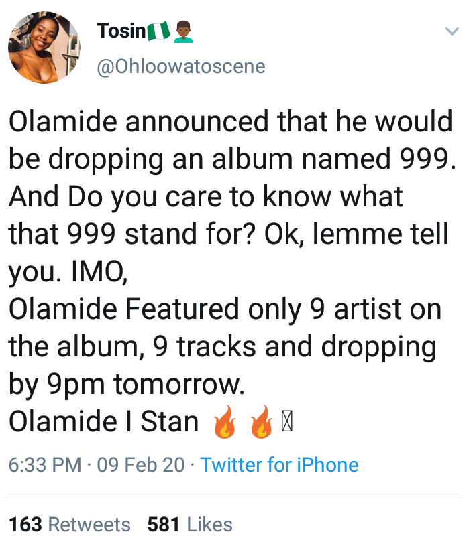The height and width of the screenshot is (552, 475).
Task: View the 581 Likes list
Action: (190, 524)
